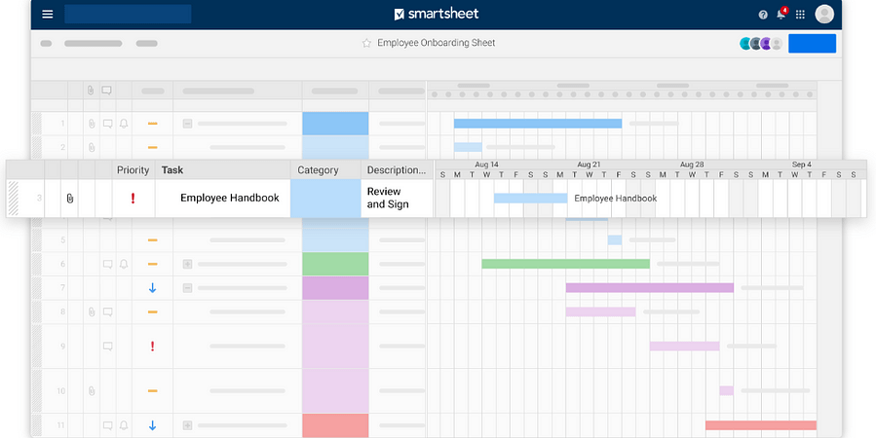
Task: Click the medium priority dash in row 1
Action: pos(153,124)
